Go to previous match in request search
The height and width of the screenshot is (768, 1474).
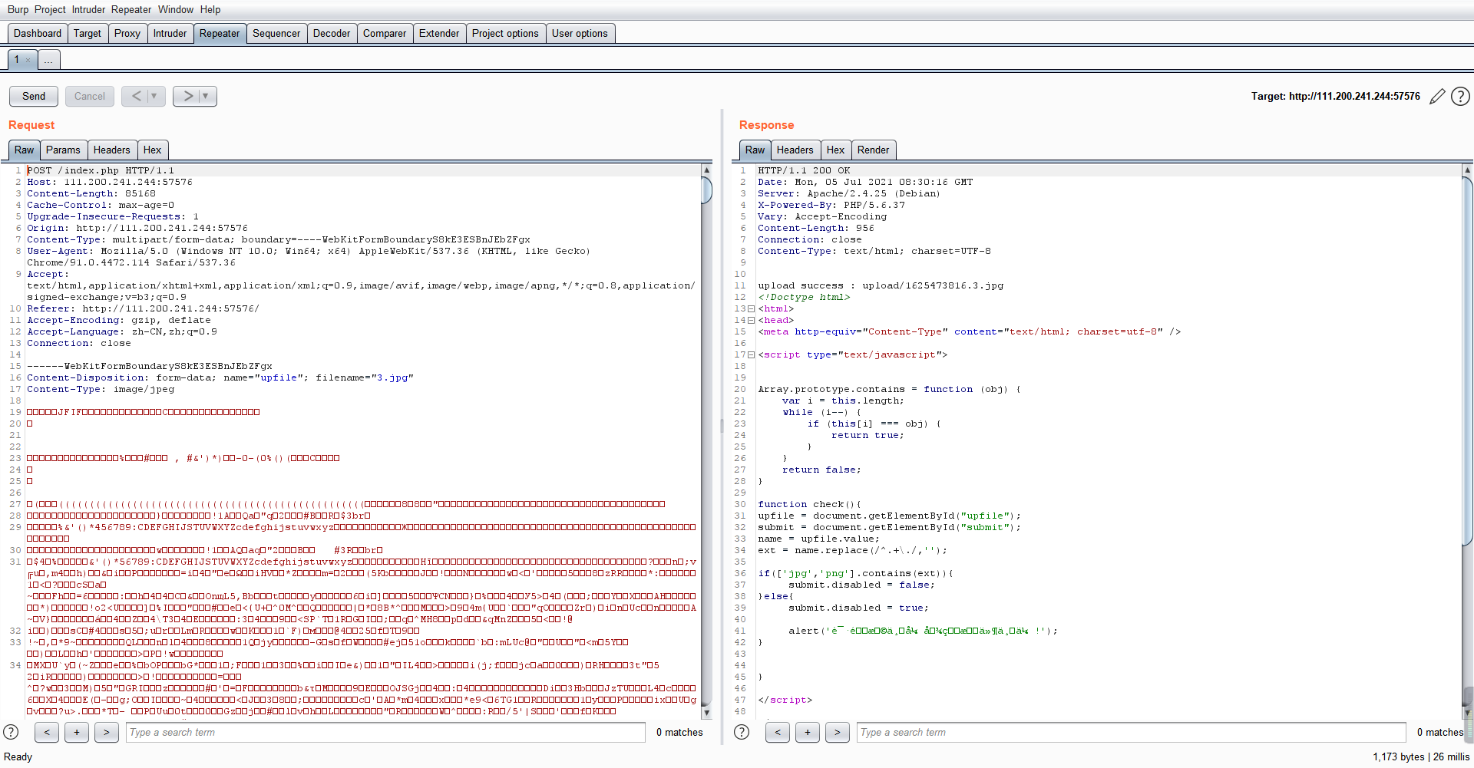(x=47, y=732)
